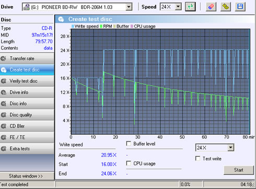256x189 pixels.
Task: Open the CD Bler test
Action: pos(27,126)
